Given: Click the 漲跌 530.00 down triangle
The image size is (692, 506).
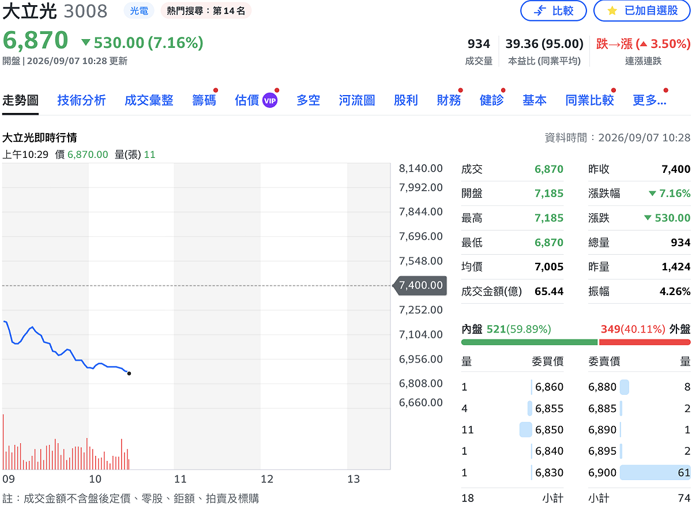Looking at the screenshot, I should (x=648, y=218).
